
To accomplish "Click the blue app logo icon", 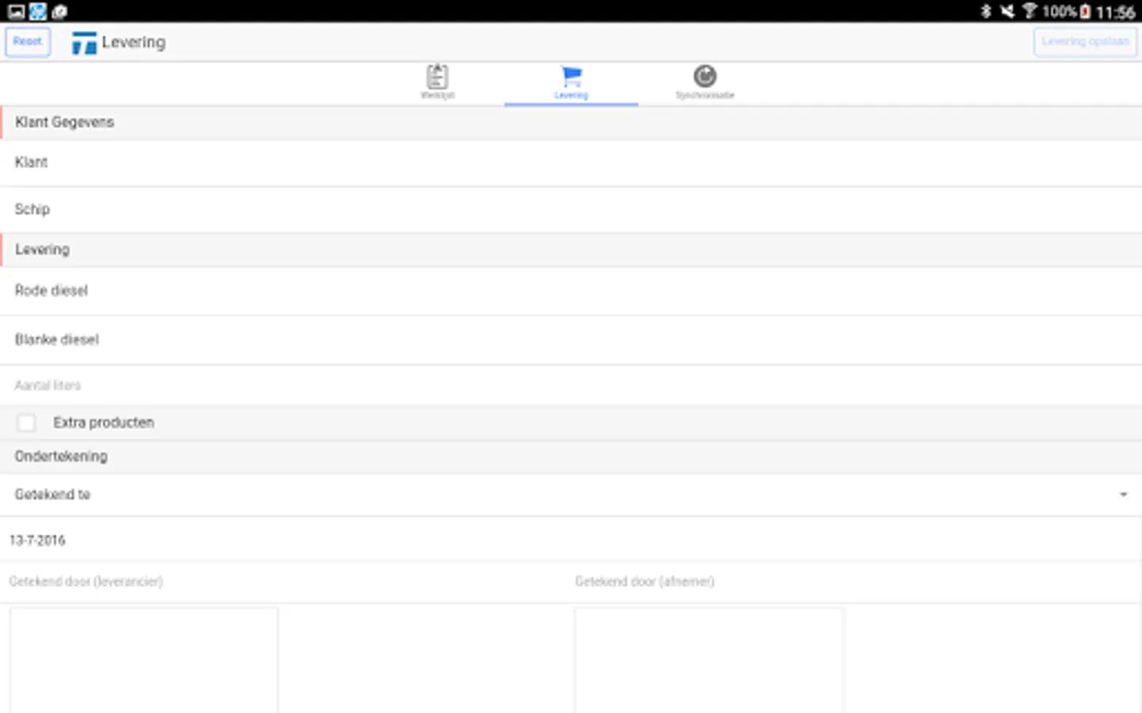I will click(84, 43).
